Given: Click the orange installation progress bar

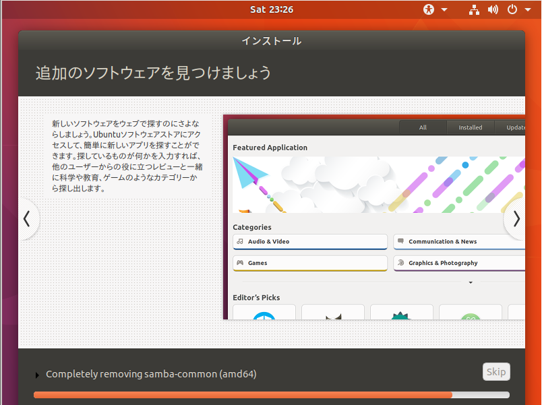Looking at the screenshot, I should [x=272, y=395].
